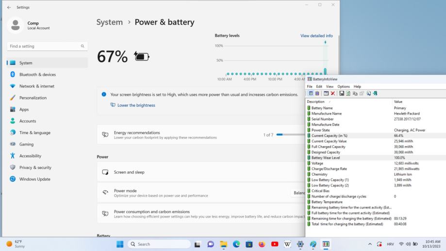Open Accounts settings category
Viewport: 446px width, 251px height.
tap(47, 121)
